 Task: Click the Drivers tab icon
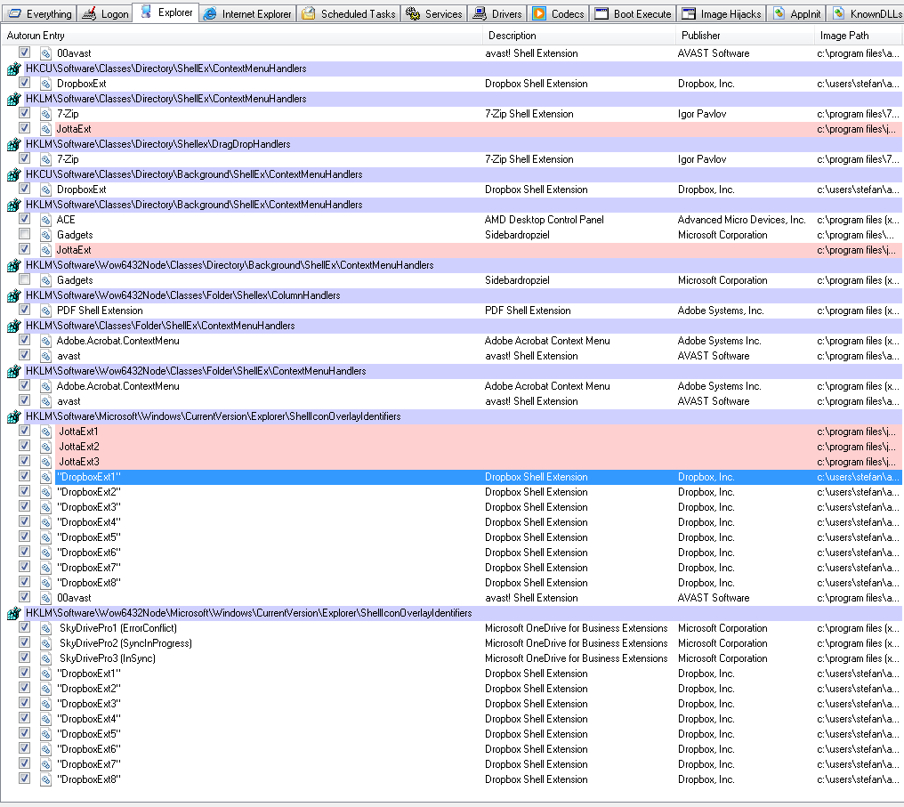tap(480, 14)
